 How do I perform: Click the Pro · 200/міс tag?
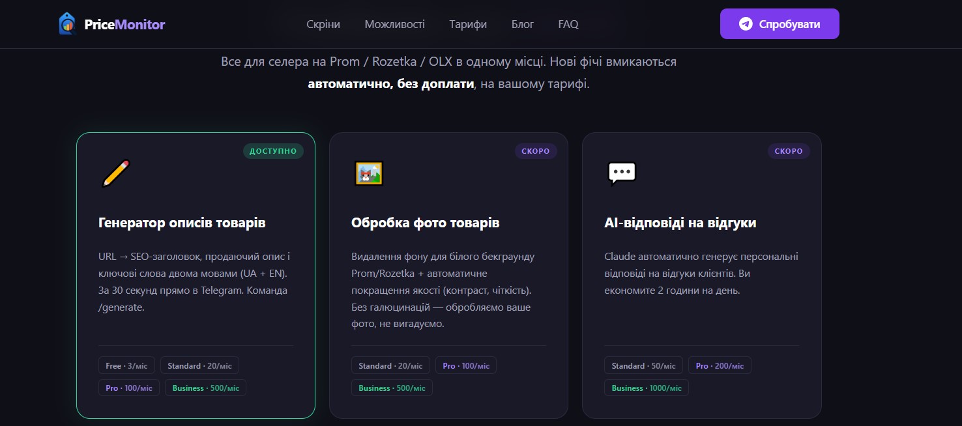tap(720, 366)
